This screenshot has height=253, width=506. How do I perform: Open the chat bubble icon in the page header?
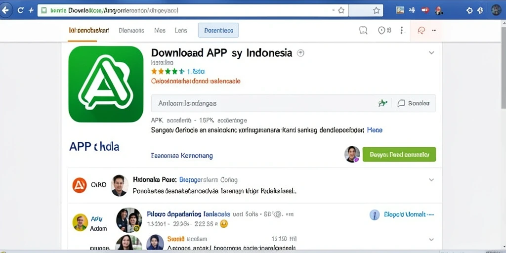point(363,31)
